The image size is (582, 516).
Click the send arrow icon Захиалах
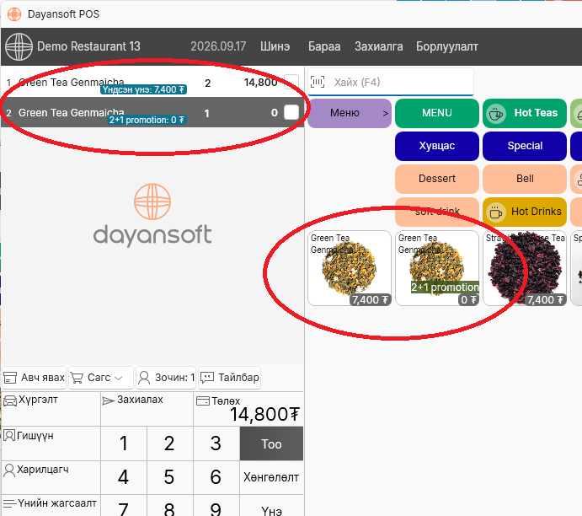pos(108,400)
